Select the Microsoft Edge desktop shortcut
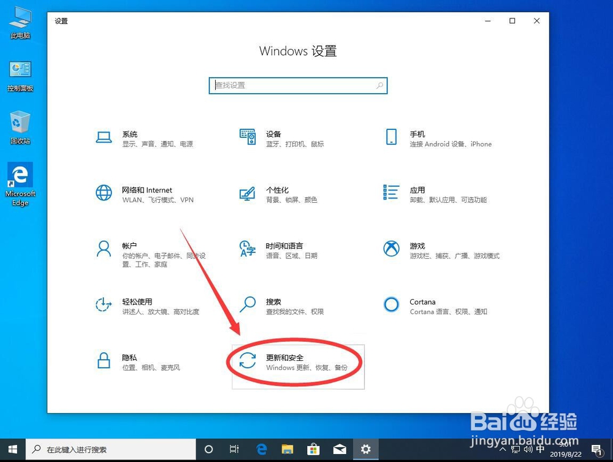Viewport: 613px width, 462px height. [x=20, y=184]
